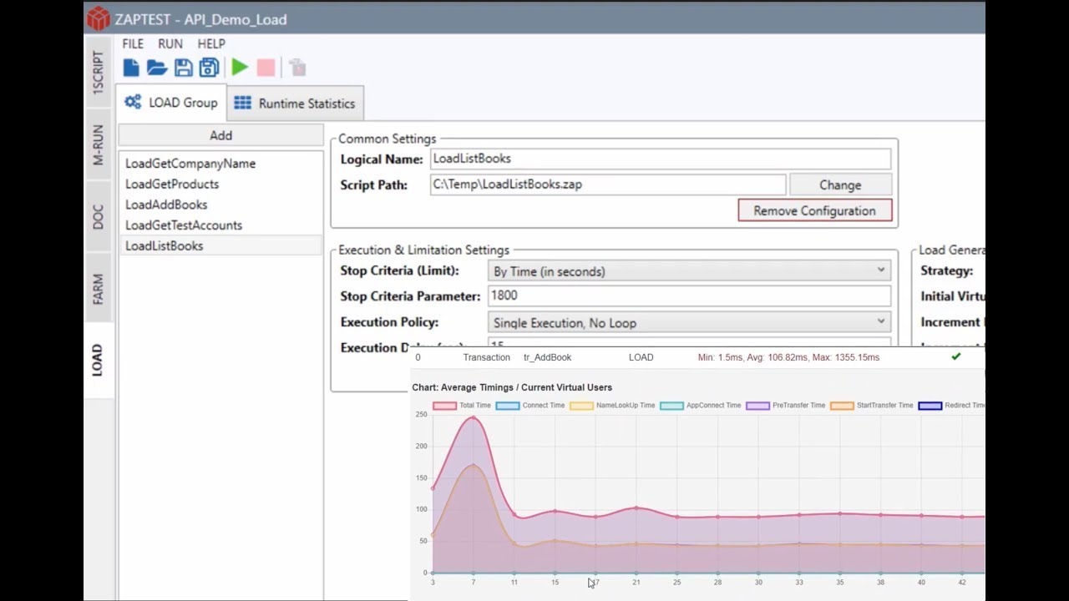Click the Total Time peak point at 7

click(x=474, y=418)
